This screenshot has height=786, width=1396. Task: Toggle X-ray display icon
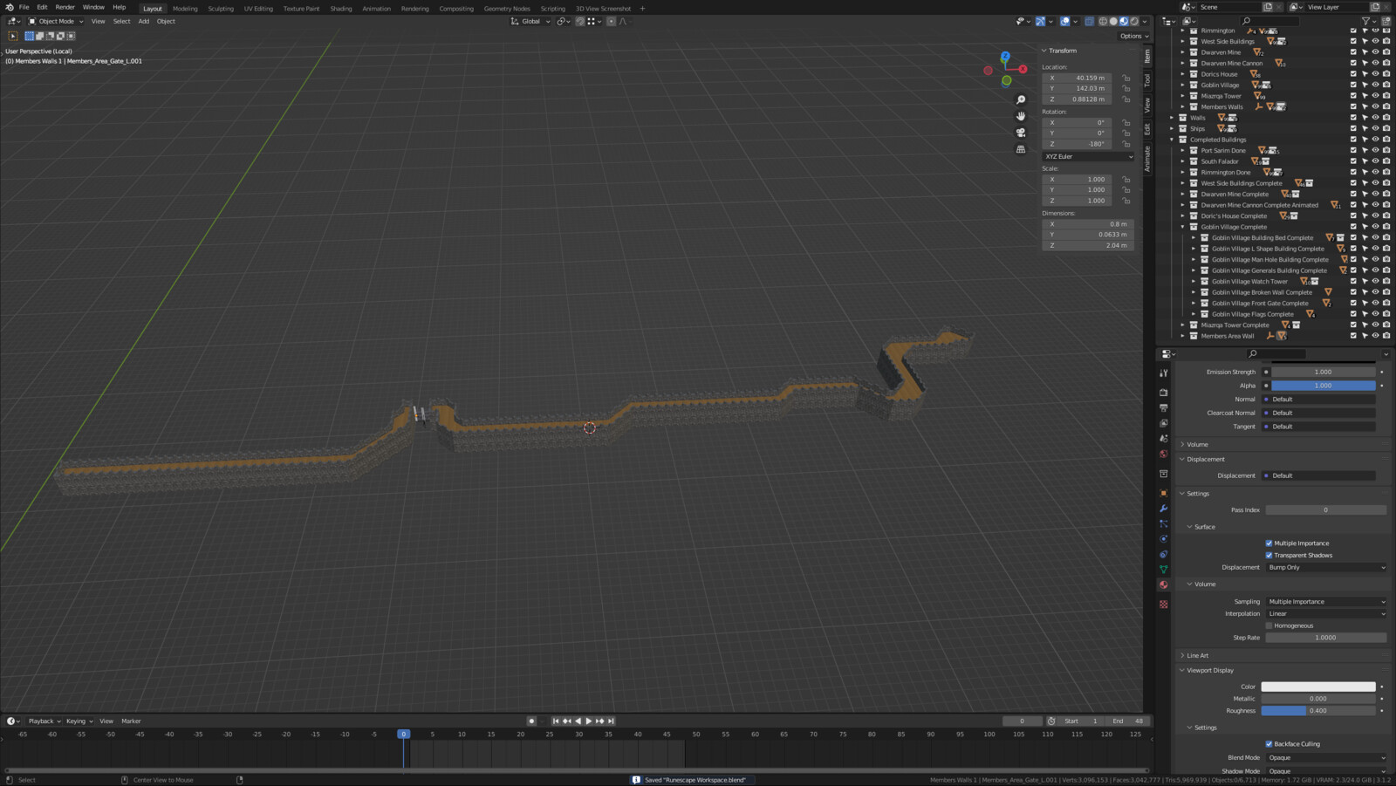pyautogui.click(x=1089, y=21)
